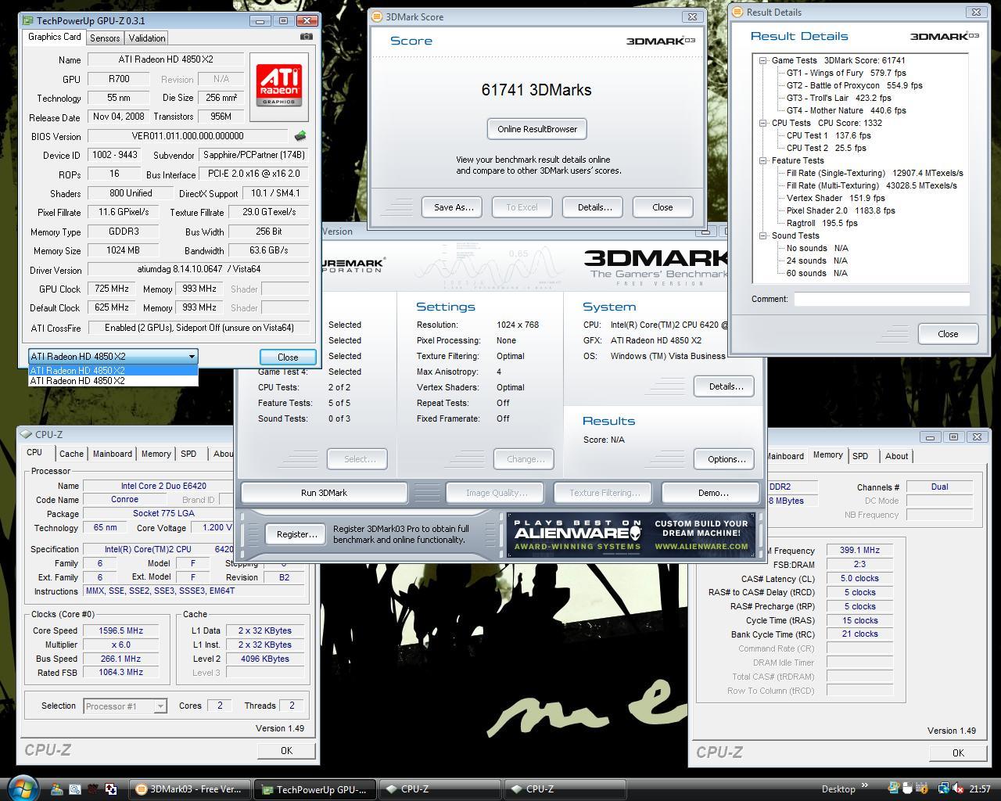Image resolution: width=1001 pixels, height=801 pixels.
Task: Switch to the Sensors tab in GPU-Z
Action: [105, 38]
